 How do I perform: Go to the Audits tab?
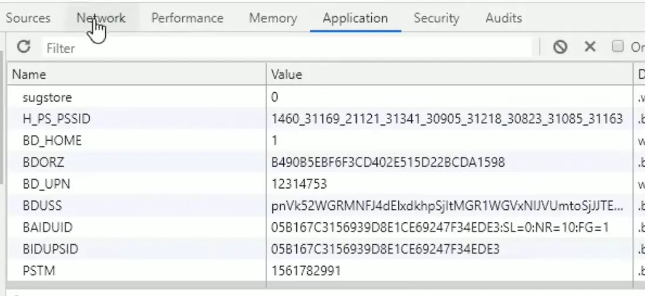tap(503, 18)
